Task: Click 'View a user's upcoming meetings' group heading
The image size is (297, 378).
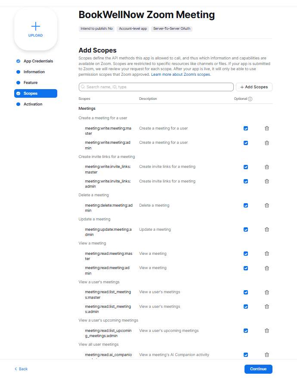Action: [108, 320]
